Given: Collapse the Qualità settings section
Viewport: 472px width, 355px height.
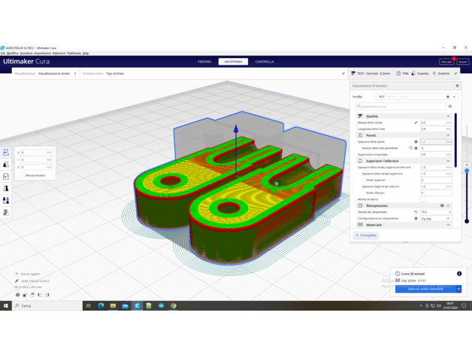Looking at the screenshot, I should (448, 117).
